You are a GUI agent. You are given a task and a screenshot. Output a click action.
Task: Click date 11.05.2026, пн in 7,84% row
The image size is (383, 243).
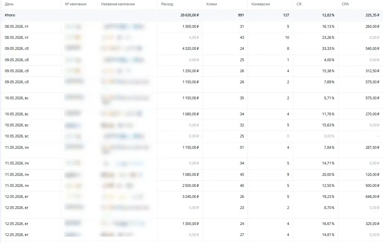click(17, 147)
